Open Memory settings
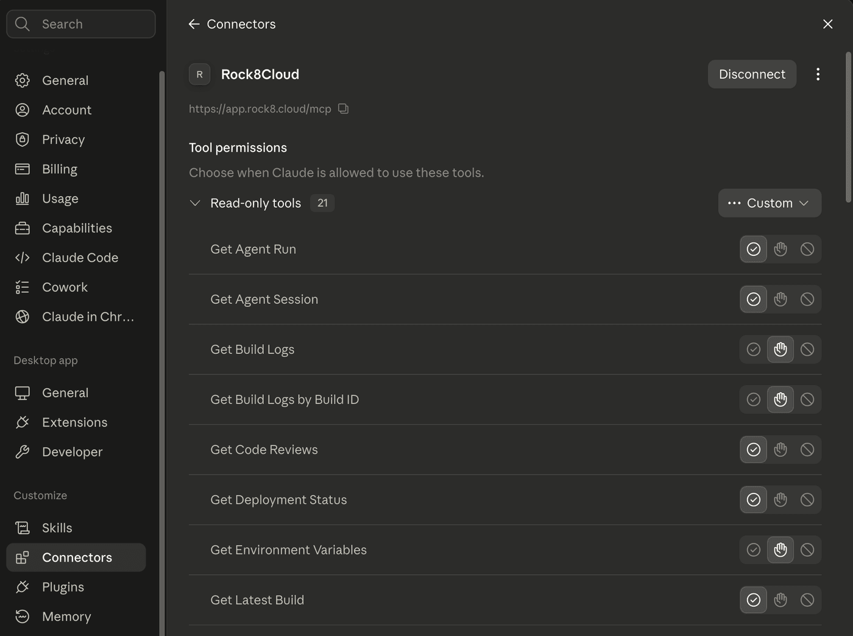The height and width of the screenshot is (636, 853). pos(76,617)
